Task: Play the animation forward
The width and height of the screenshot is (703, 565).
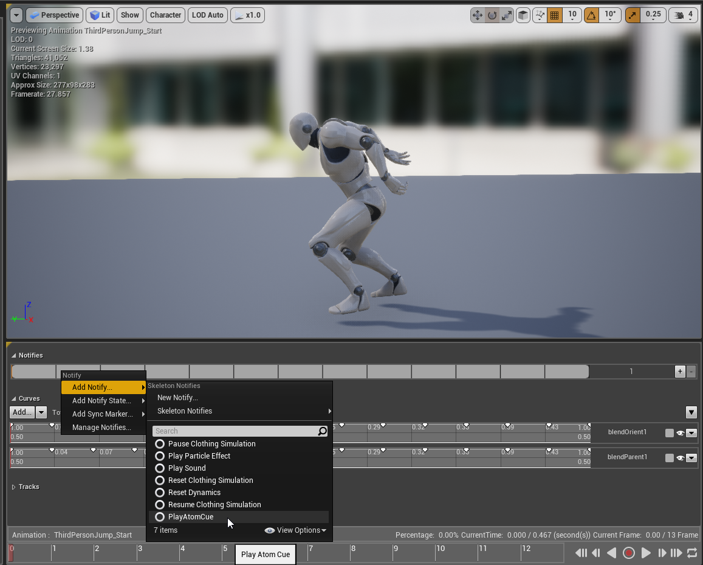Action: point(646,553)
